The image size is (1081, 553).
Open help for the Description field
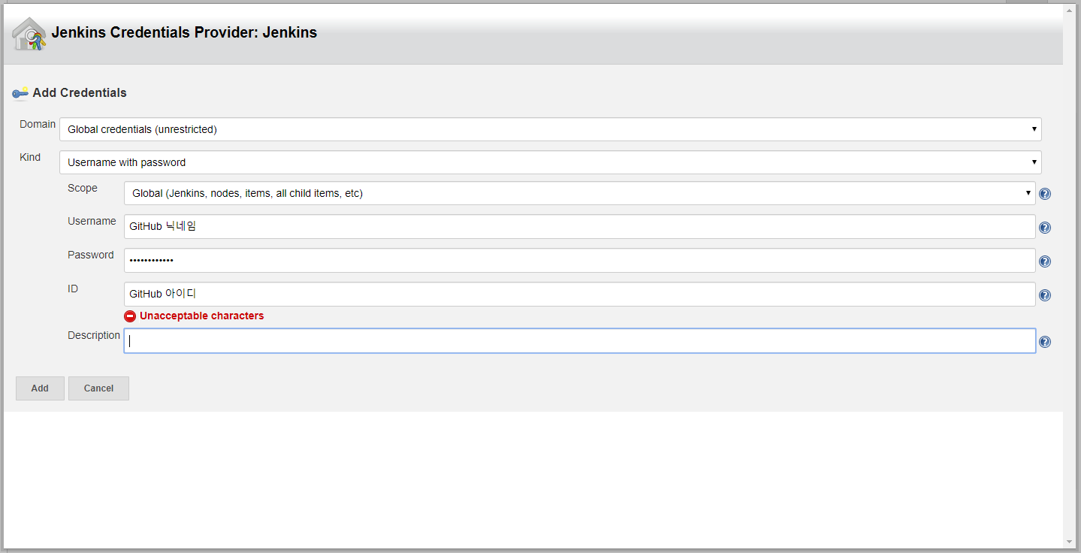point(1045,342)
